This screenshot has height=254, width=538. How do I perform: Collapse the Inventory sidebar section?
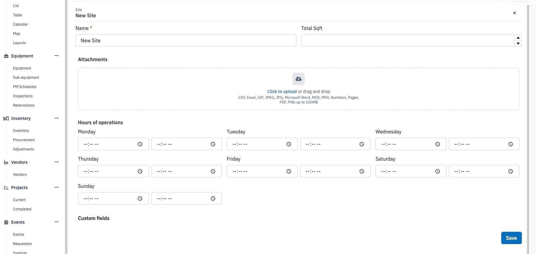(56, 118)
